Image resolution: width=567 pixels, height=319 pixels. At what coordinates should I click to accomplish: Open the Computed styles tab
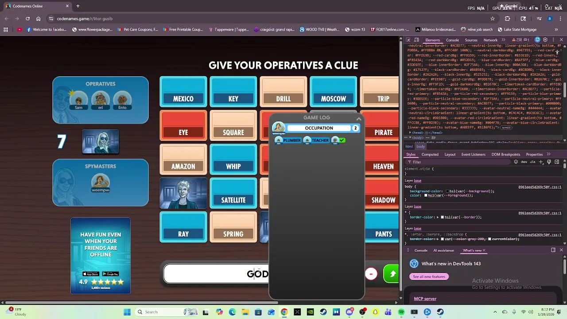[430, 154]
